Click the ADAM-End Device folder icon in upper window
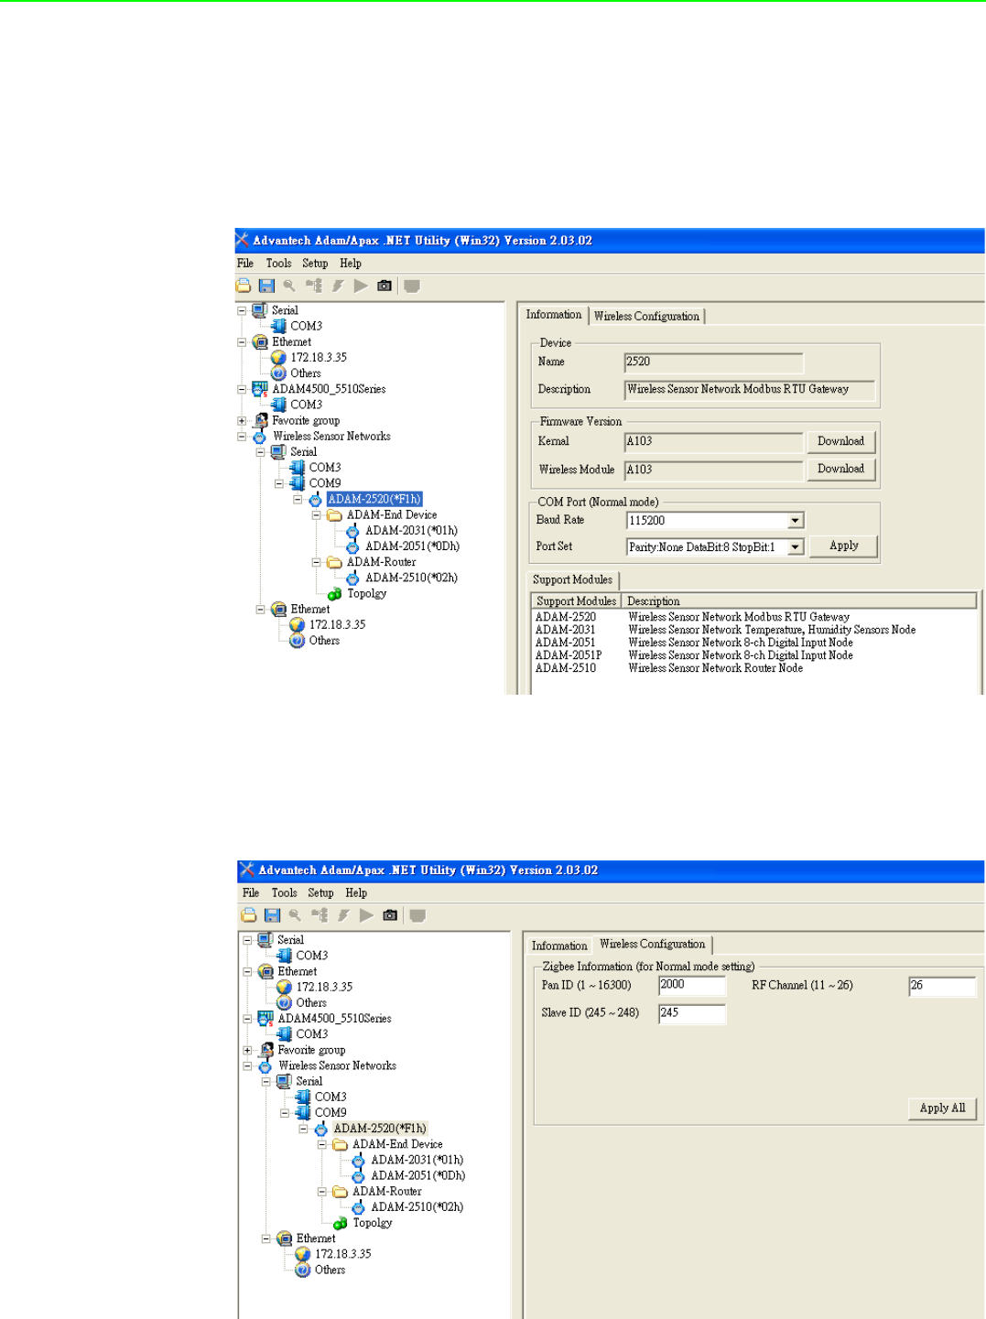 [x=334, y=515]
